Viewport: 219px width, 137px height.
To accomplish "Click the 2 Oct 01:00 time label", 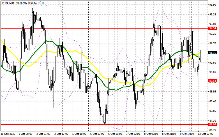I will tap(43, 134).
